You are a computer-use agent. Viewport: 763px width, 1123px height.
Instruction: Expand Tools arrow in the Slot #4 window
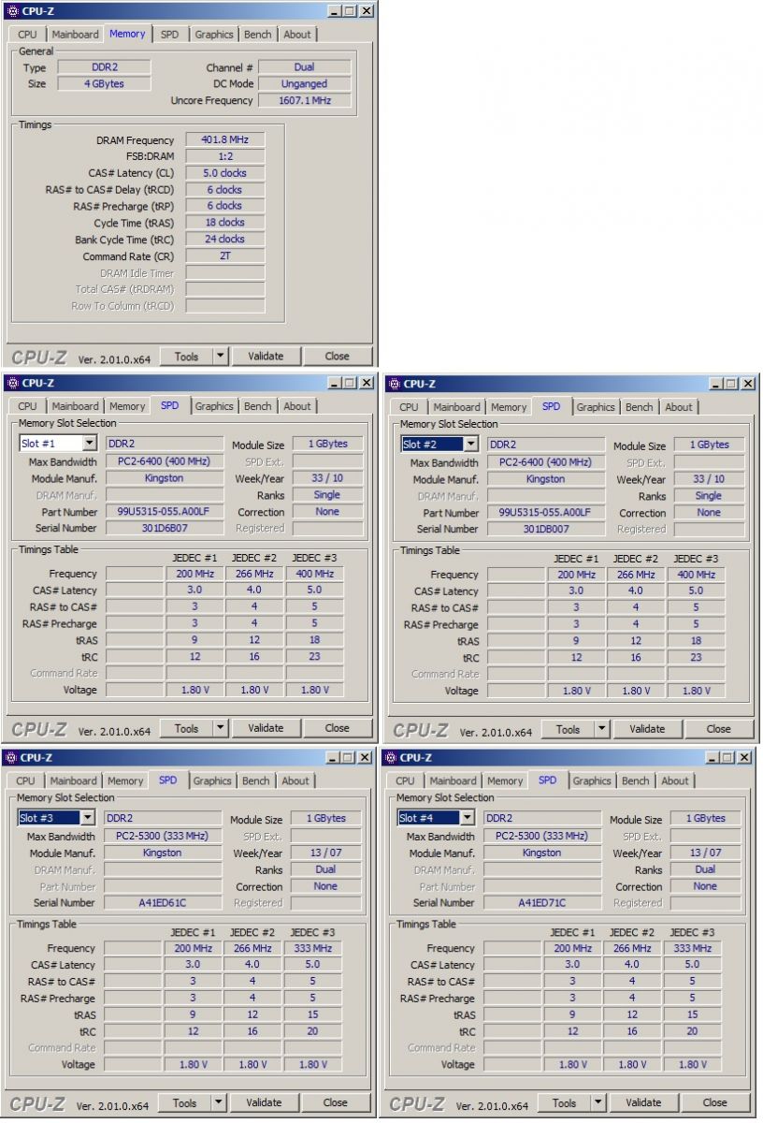pyautogui.click(x=597, y=1102)
